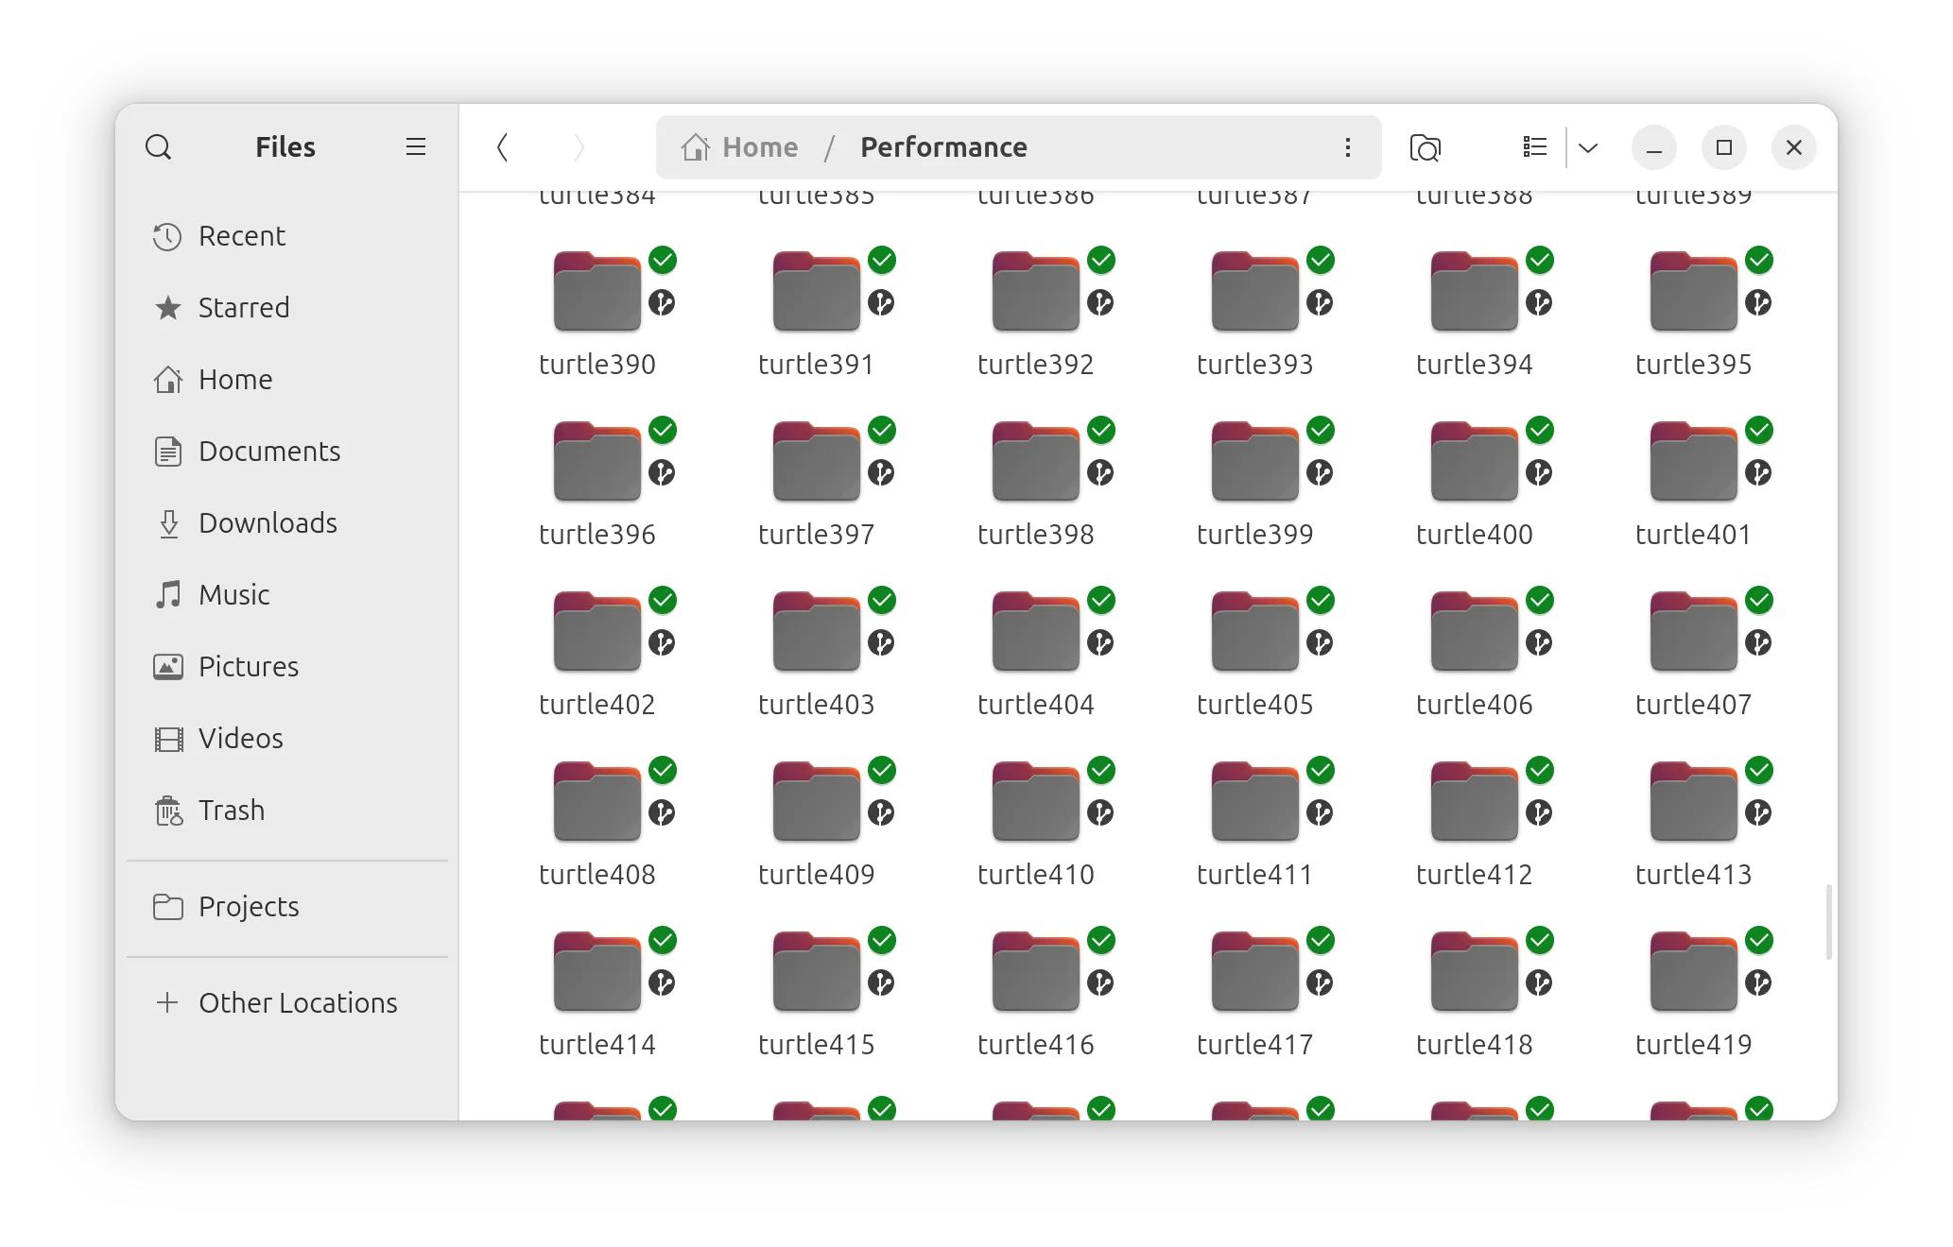Image resolution: width=1953 pixels, height=1247 pixels.
Task: Go to Downloads in the sidebar
Action: pyautogui.click(x=267, y=523)
